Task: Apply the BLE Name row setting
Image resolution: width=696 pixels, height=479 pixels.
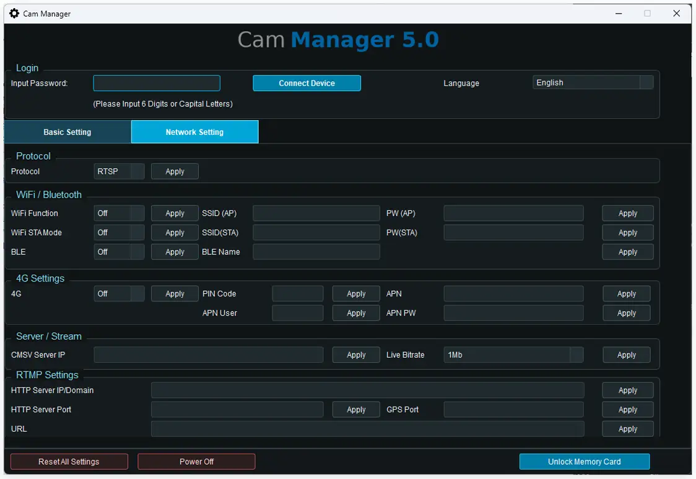Action: (628, 252)
